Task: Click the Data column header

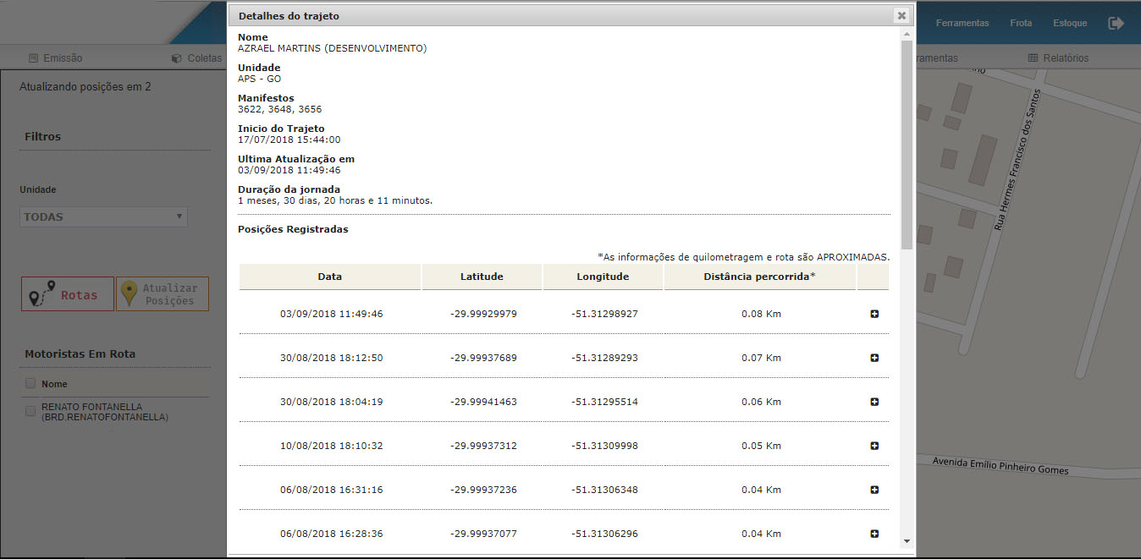Action: coord(330,277)
